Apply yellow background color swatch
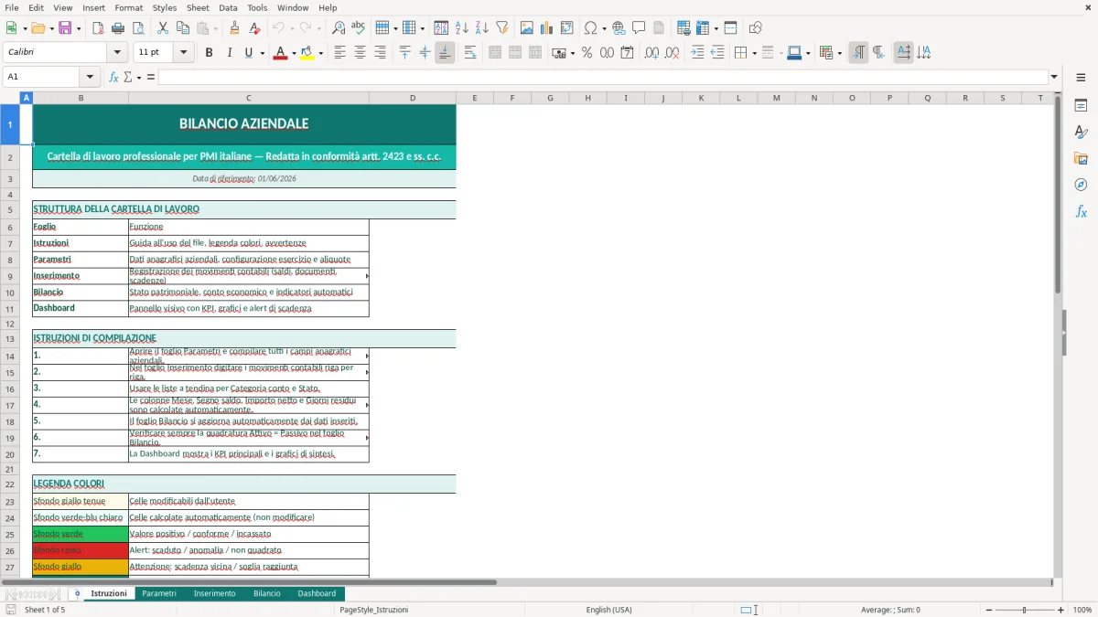 click(x=307, y=53)
